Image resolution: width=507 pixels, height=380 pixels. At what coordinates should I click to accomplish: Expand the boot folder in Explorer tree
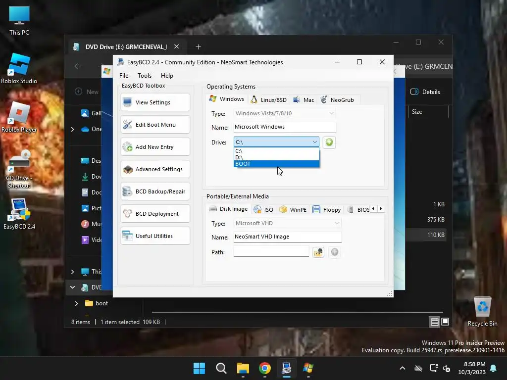tap(76, 303)
